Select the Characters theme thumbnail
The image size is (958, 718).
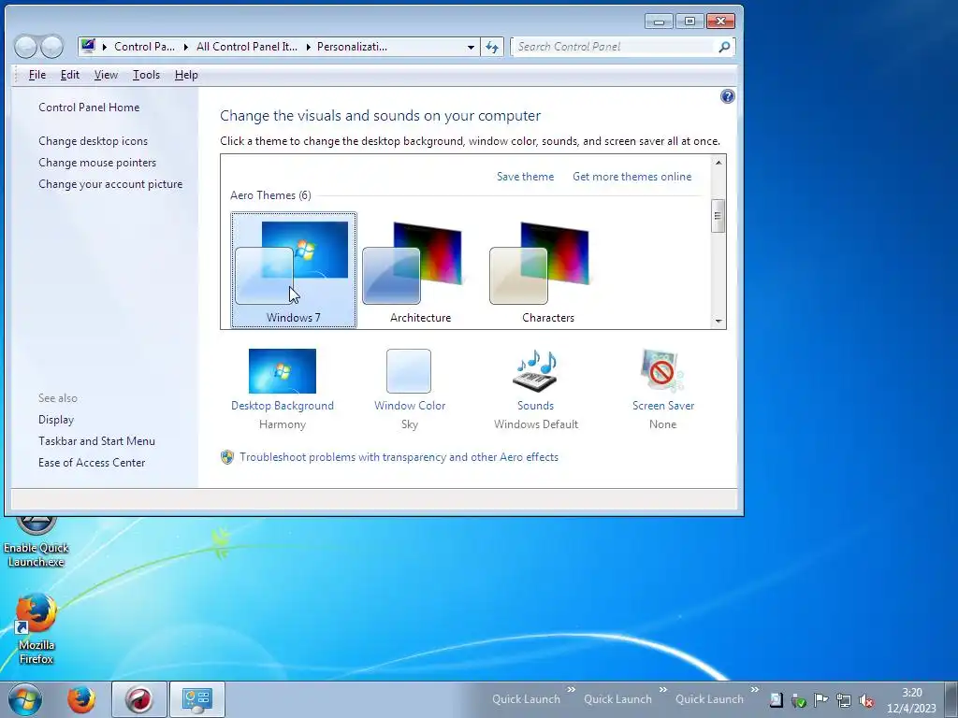548,270
